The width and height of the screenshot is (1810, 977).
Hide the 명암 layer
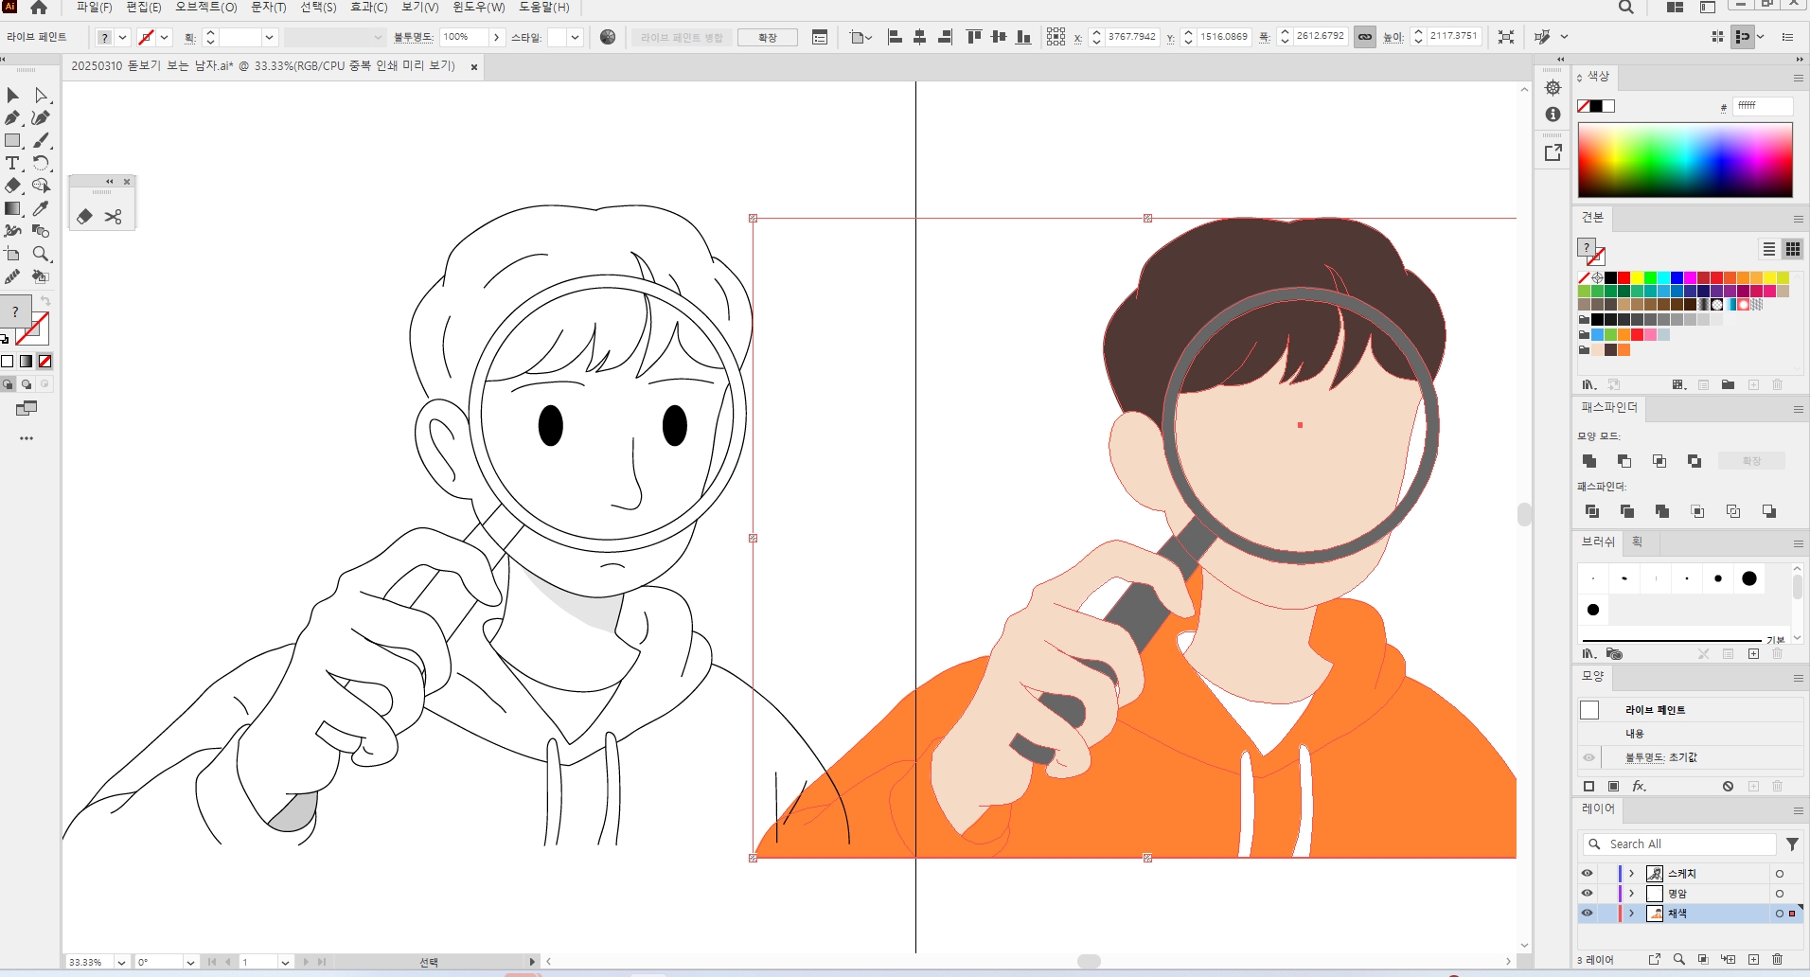(1588, 893)
